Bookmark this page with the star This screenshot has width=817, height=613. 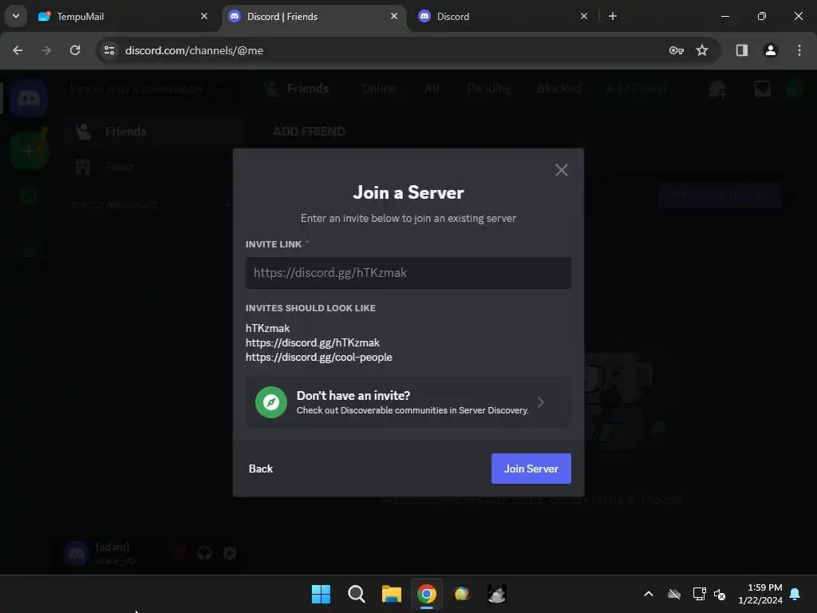point(702,50)
